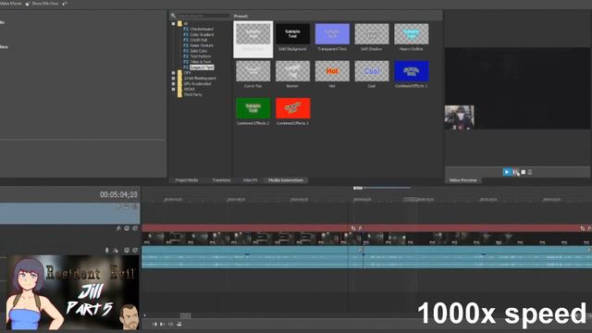Click the second transport icon below the timeline
This screenshot has height=333, width=592.
pos(163,324)
